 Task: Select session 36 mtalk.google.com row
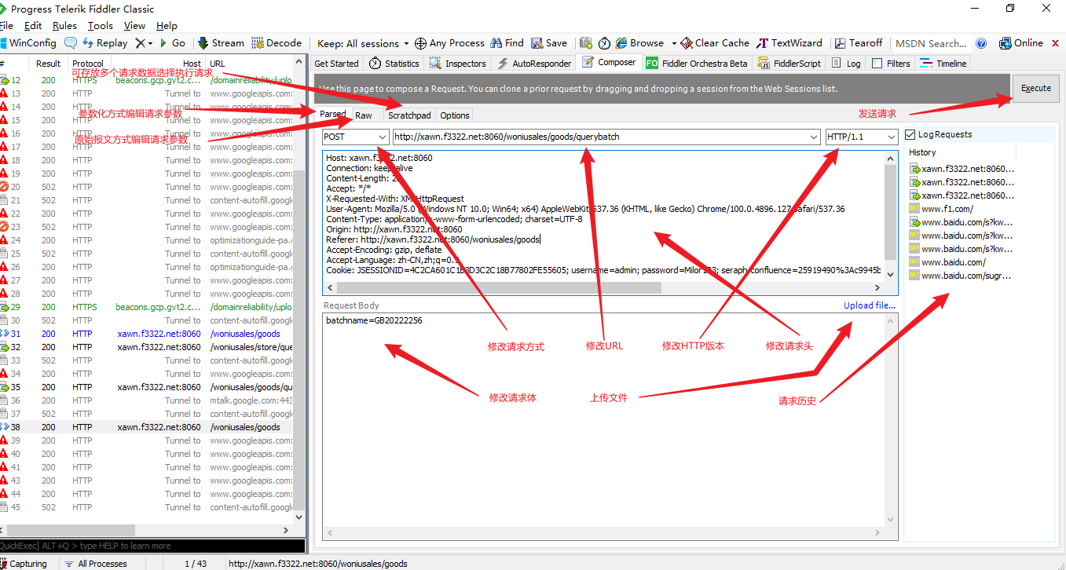[146, 400]
